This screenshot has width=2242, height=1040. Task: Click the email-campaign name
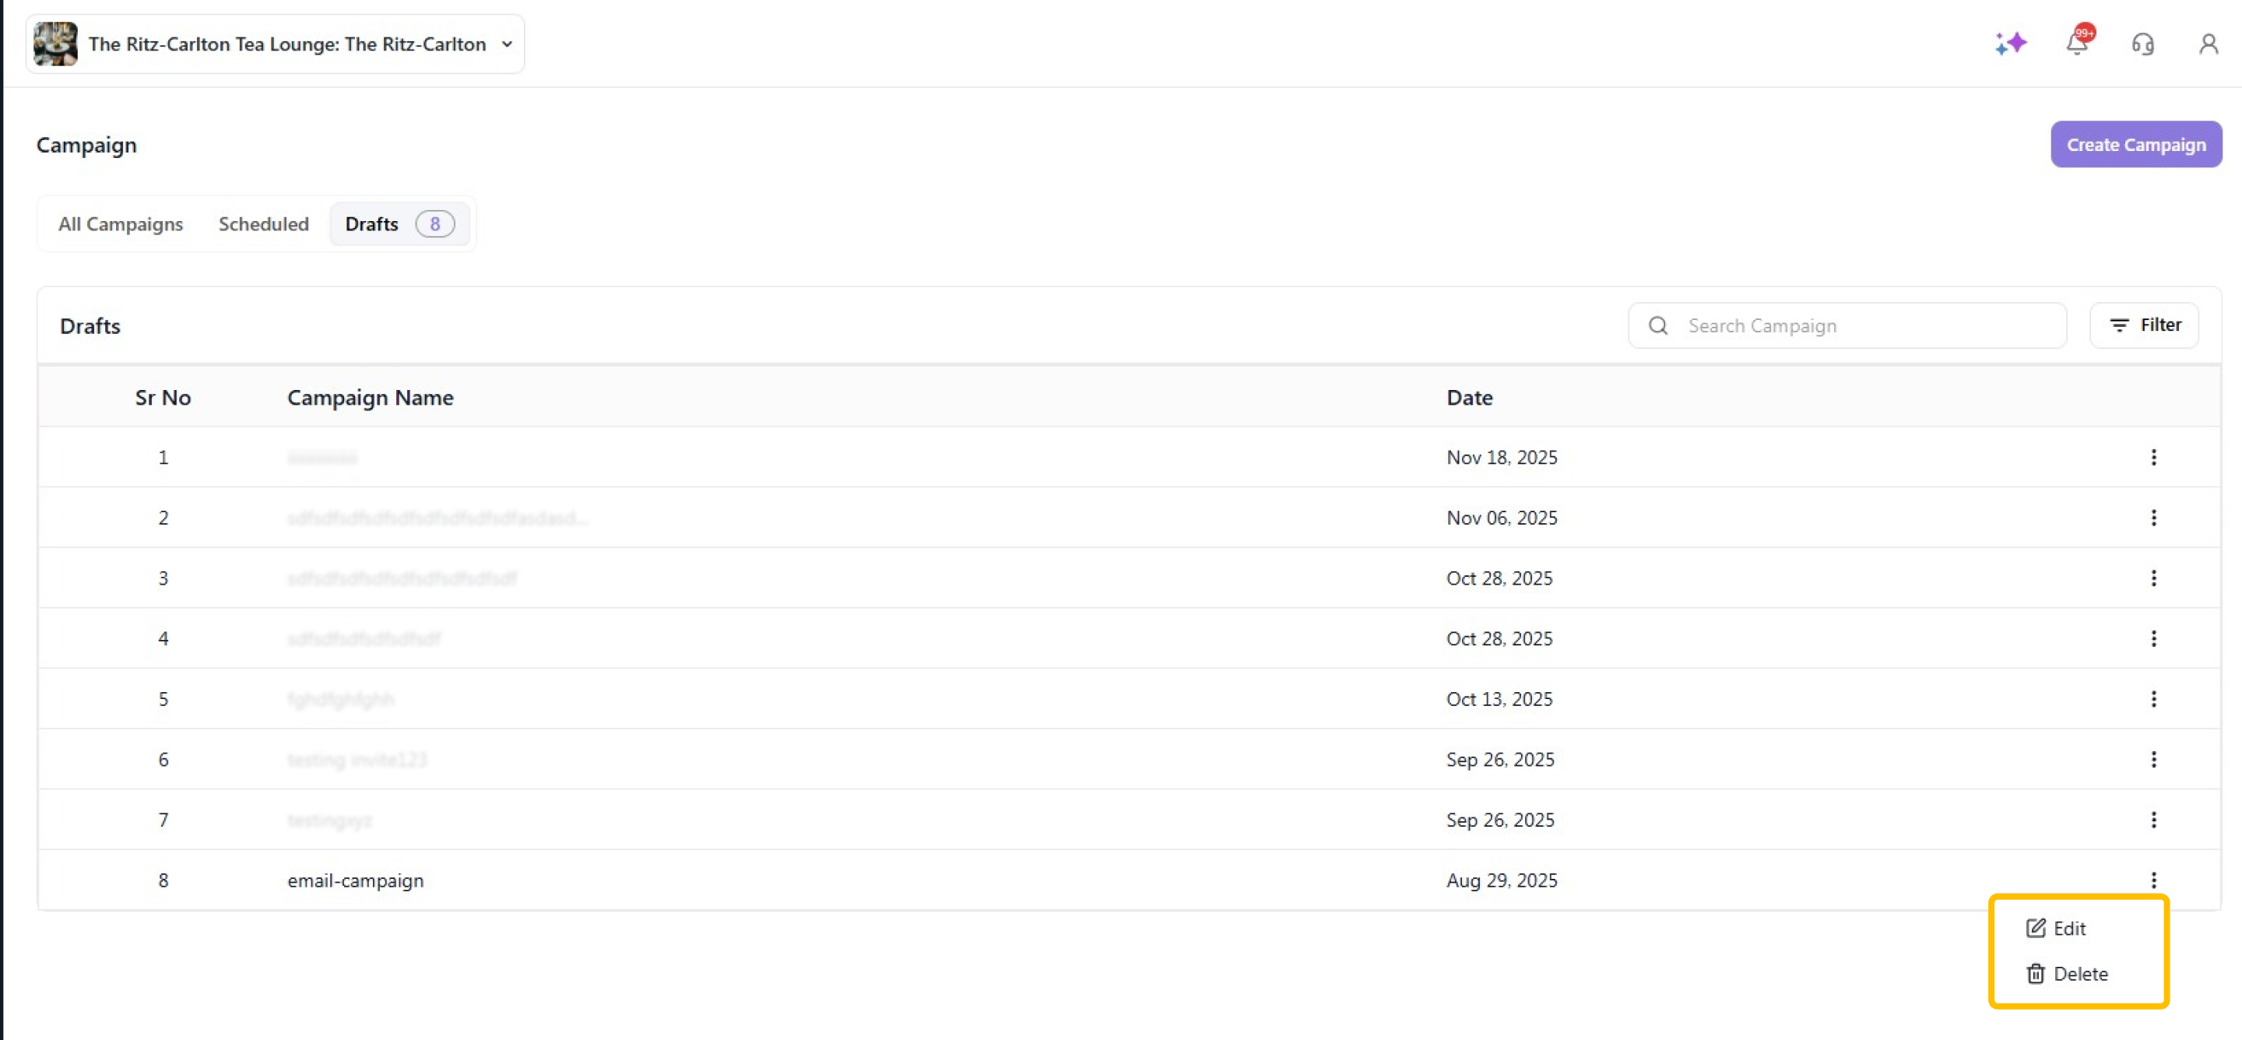point(355,880)
